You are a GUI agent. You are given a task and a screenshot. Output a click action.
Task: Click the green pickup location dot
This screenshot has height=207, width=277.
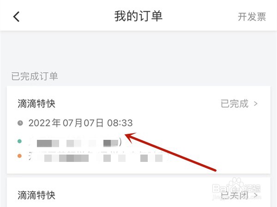[x=19, y=141]
